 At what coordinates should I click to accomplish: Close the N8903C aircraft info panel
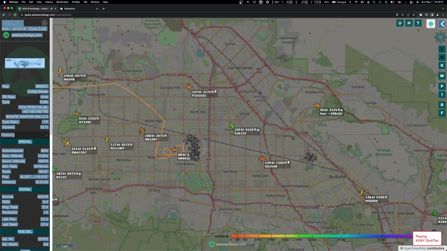(44, 23)
